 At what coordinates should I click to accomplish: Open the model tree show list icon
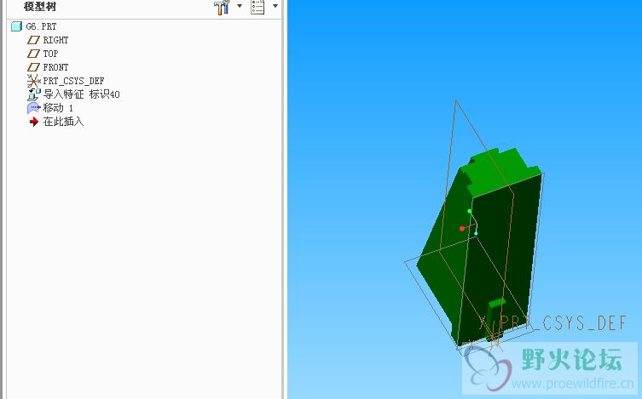click(257, 7)
